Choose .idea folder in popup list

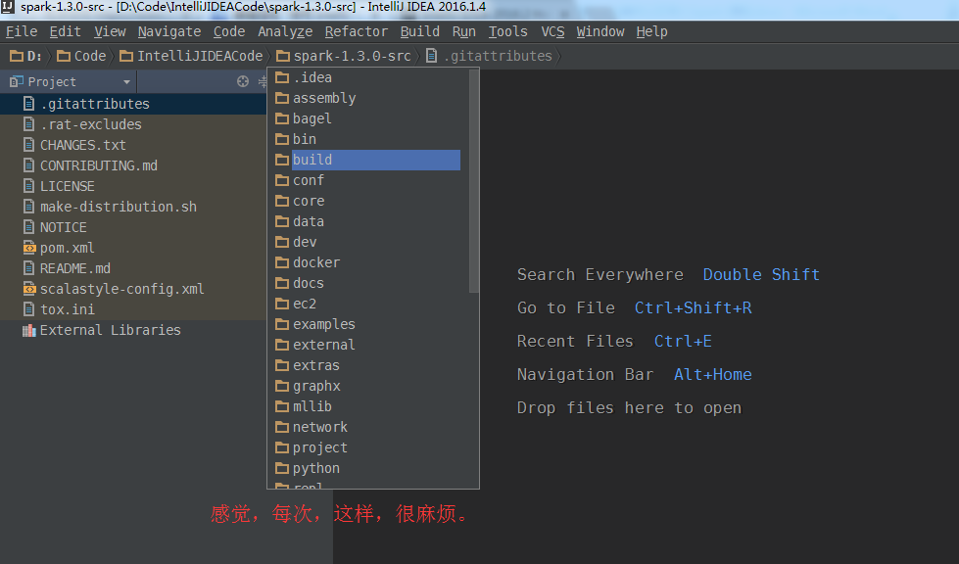367,77
